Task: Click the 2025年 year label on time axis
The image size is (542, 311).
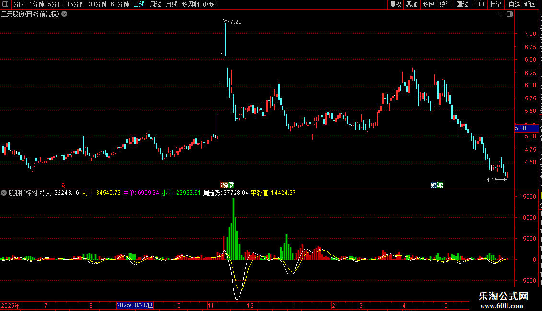Action: (x=11, y=305)
